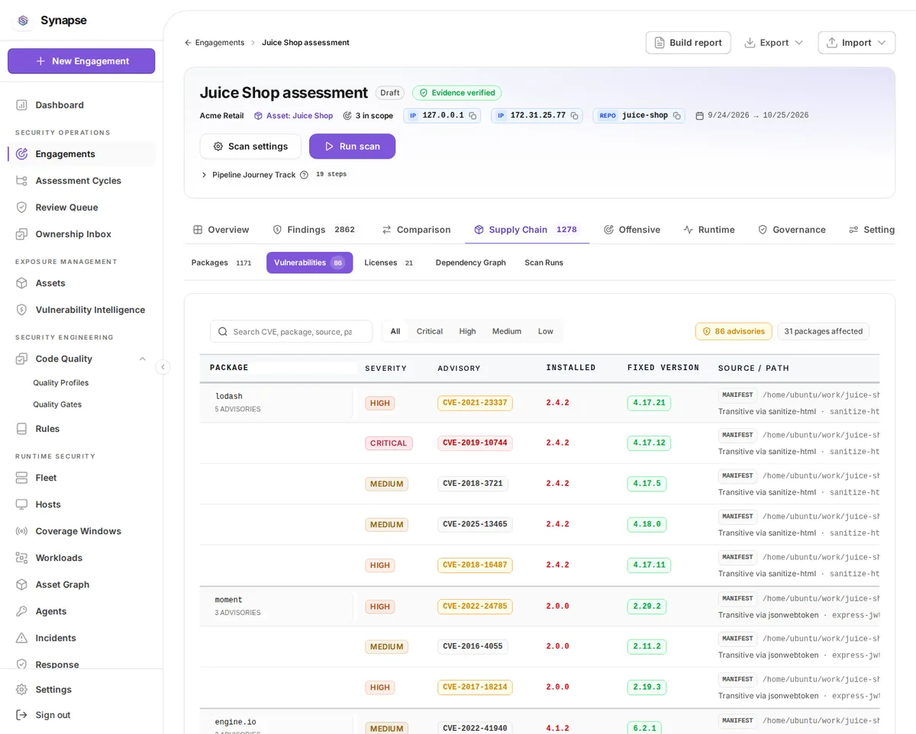
Task: Open the Dependency Graph sub-tab
Action: 470,262
